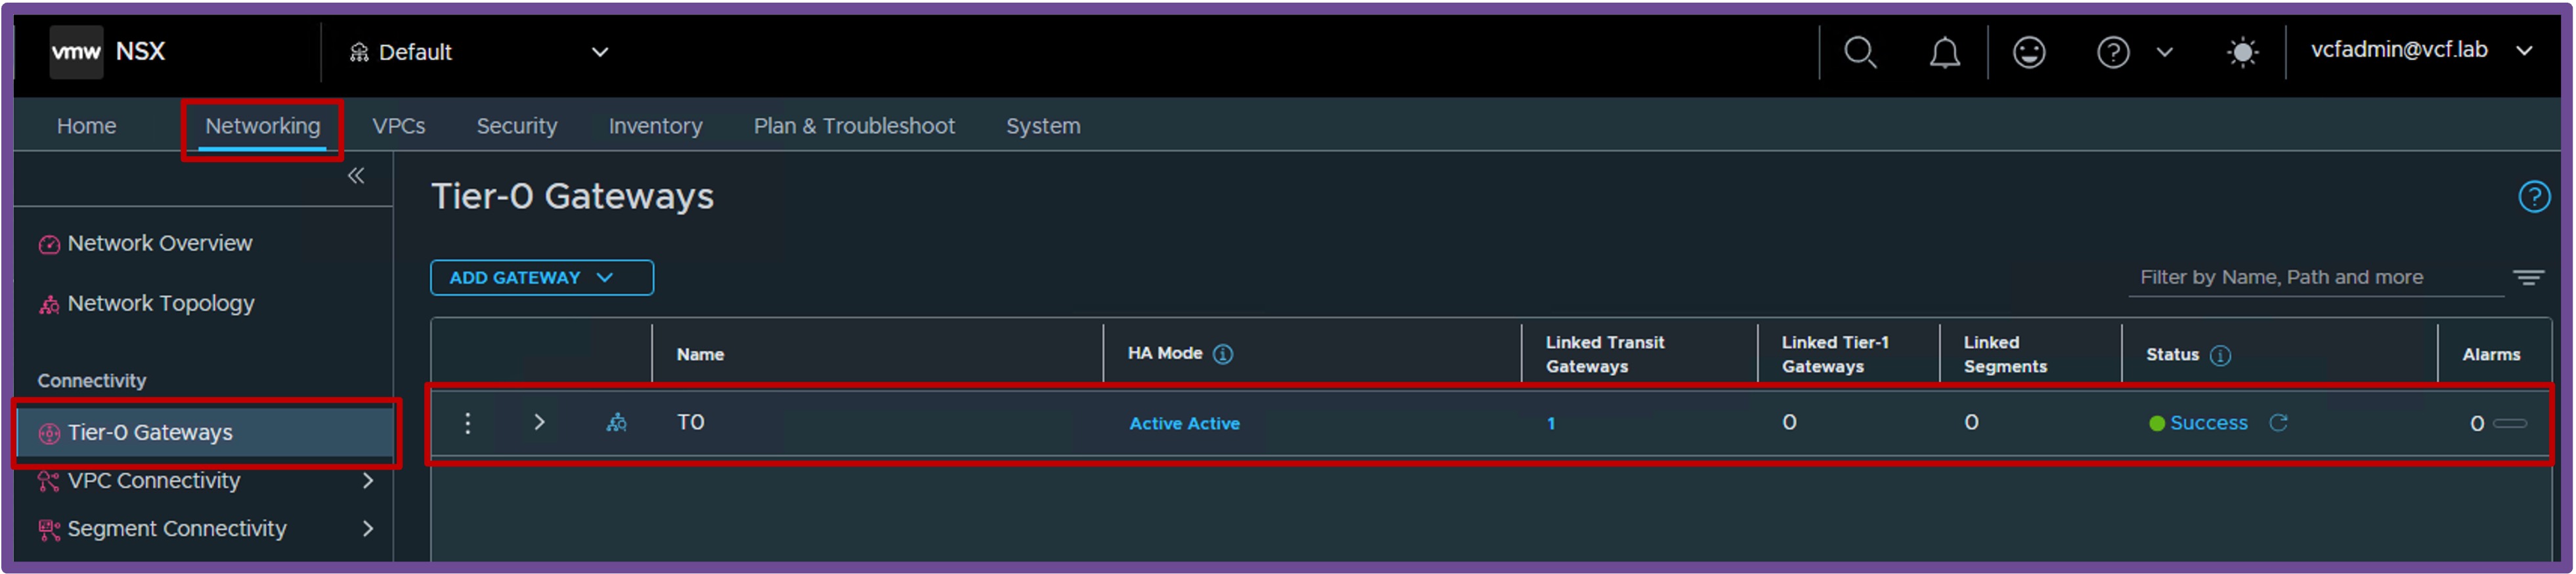This screenshot has height=574, width=2576.
Task: Select the Networking tab
Action: click(x=263, y=126)
